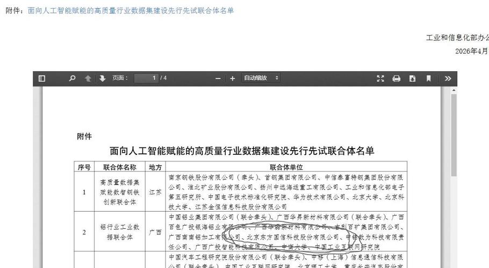The height and width of the screenshot is (268, 489).
Task: Click the 联合体名称 column header
Action: 120,167
